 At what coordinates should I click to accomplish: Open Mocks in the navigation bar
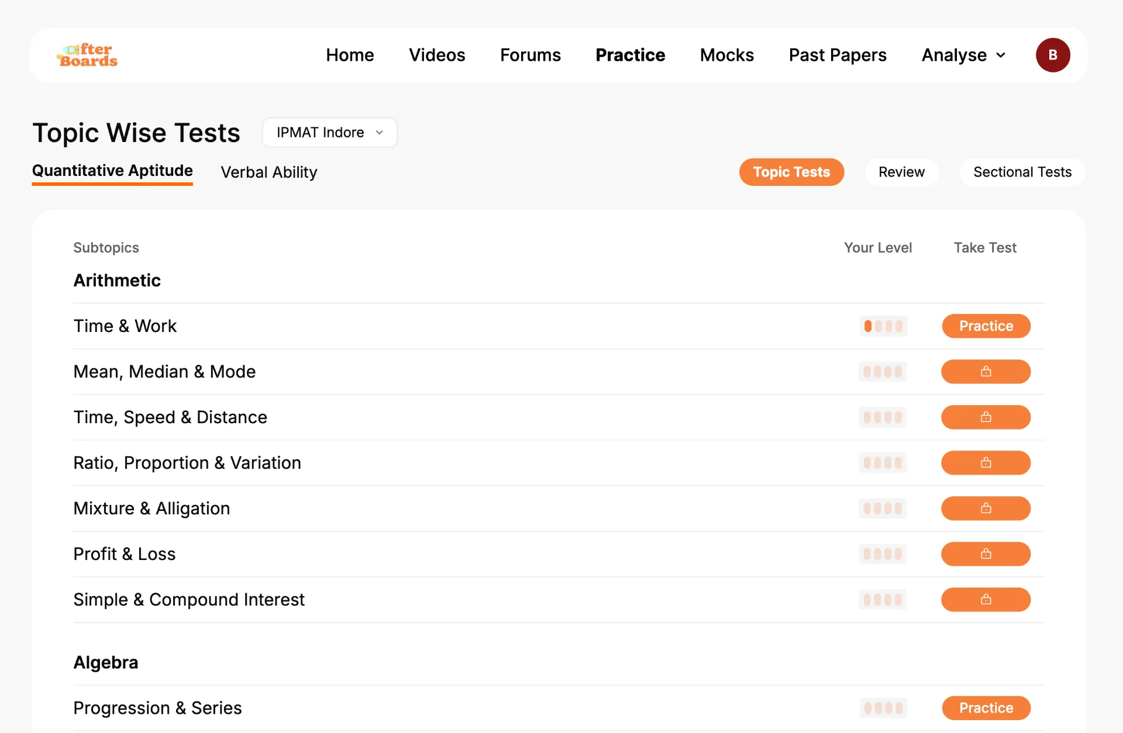(x=727, y=55)
